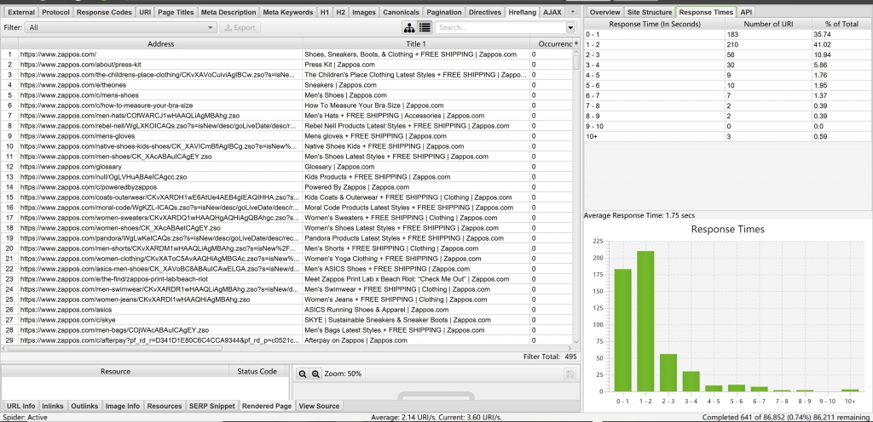Open the API tab
The width and height of the screenshot is (873, 422).
click(746, 12)
